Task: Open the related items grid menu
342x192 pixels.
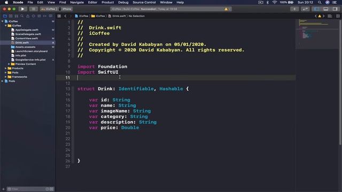Action: coord(59,16)
